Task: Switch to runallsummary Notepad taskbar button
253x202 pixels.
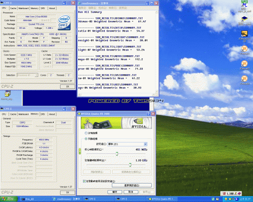Action: (x=67, y=199)
